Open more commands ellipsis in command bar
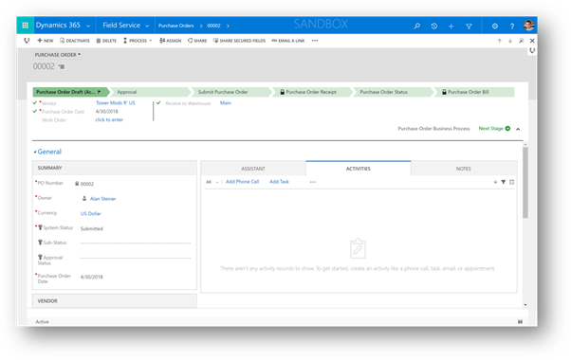This screenshot has height=360, width=571. (315, 41)
